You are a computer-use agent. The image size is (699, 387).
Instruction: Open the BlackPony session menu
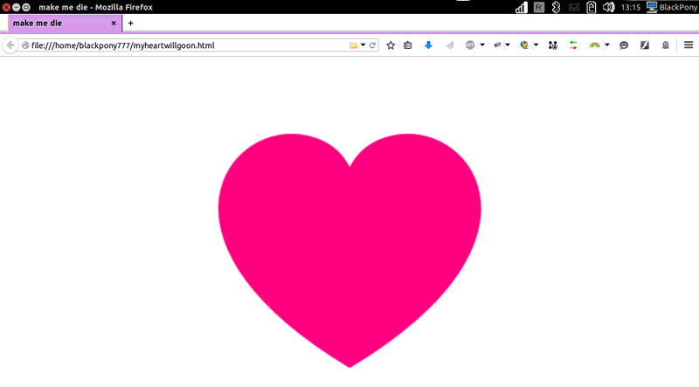(x=672, y=7)
